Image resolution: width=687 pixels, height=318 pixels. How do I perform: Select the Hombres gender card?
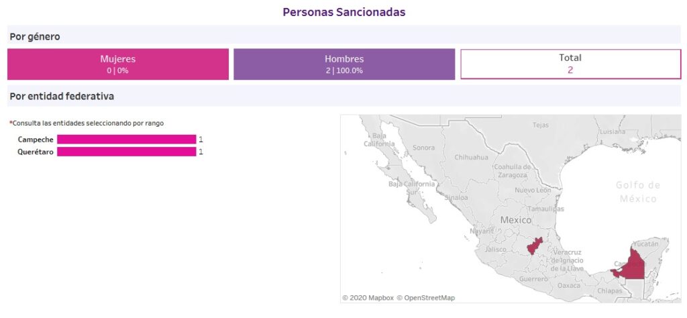(344, 64)
